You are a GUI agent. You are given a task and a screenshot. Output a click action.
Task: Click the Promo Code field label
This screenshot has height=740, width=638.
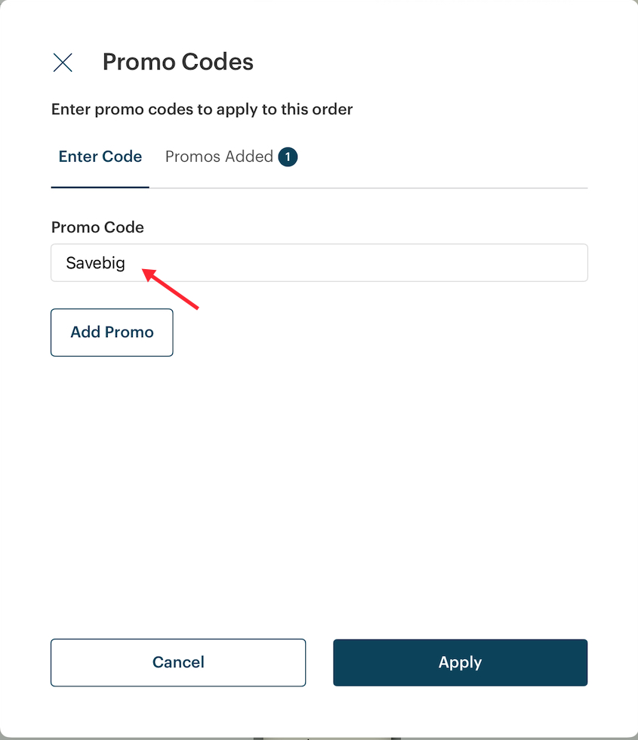tap(97, 227)
